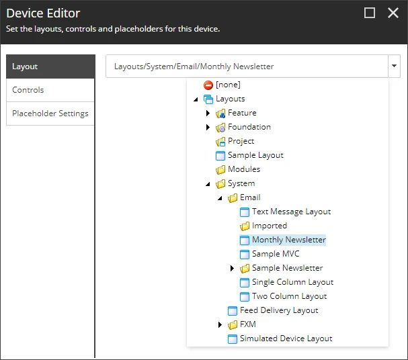Click the Monthly Newsletter layout icon
This screenshot has width=408, height=360.
tap(245, 240)
